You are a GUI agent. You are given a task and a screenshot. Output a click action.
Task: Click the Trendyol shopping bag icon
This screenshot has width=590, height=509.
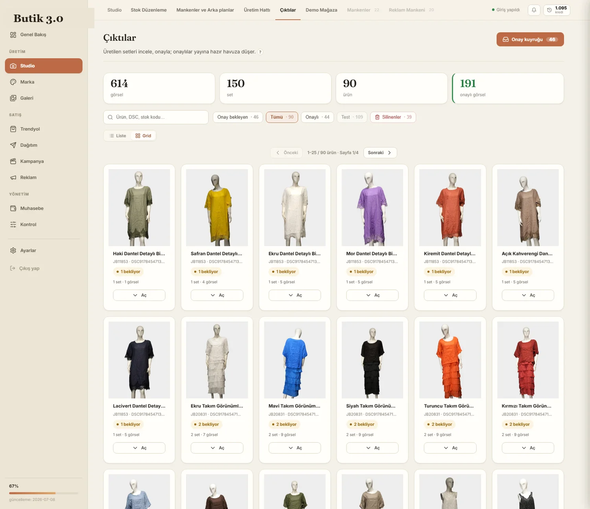click(13, 129)
